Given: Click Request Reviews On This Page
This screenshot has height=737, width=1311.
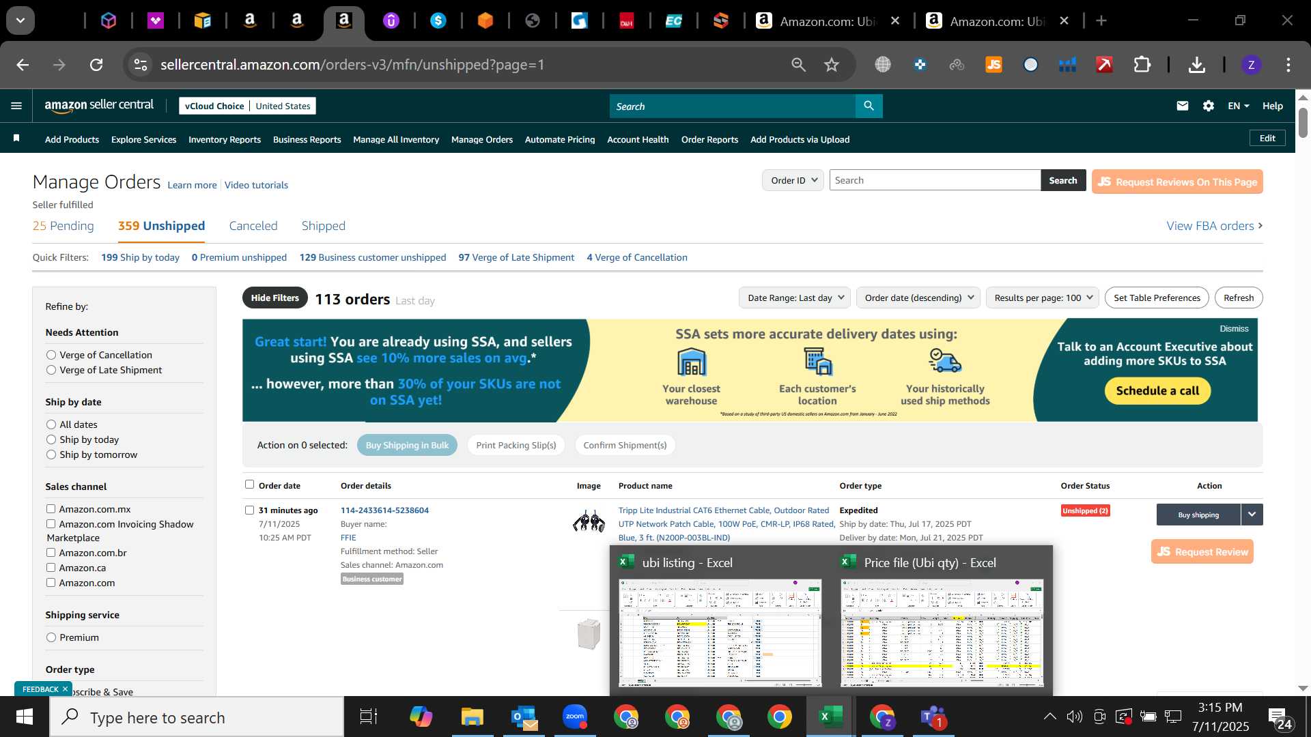Looking at the screenshot, I should (x=1177, y=182).
